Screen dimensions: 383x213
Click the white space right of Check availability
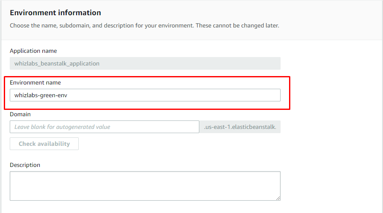pyautogui.click(x=179, y=144)
